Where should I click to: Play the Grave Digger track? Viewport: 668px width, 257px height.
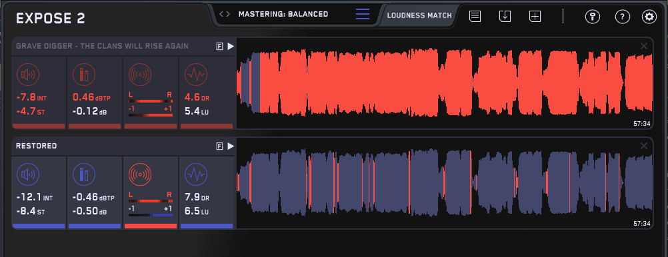(231, 47)
